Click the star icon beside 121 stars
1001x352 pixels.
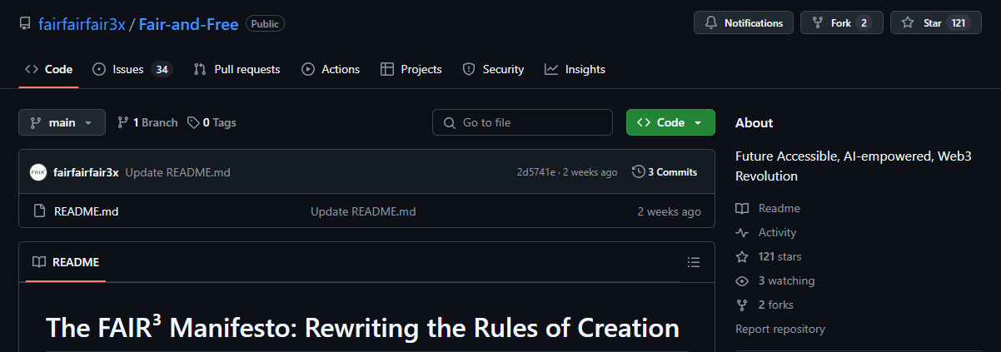point(742,256)
